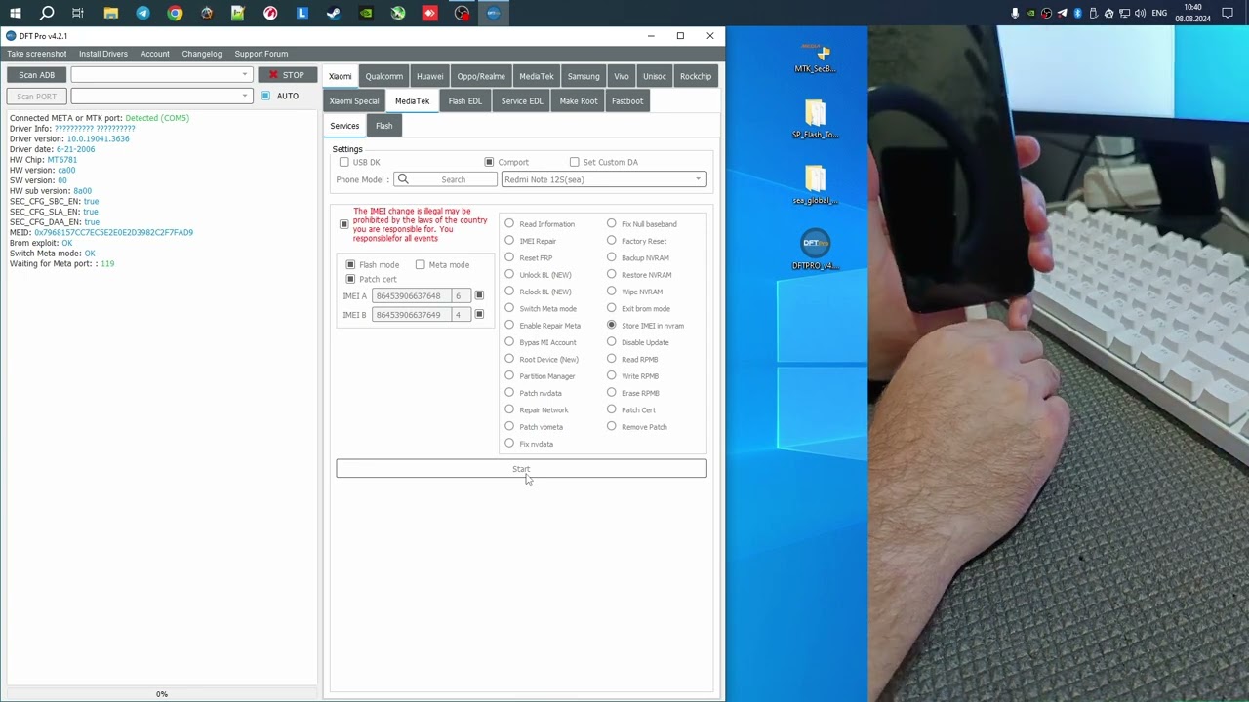Image resolution: width=1249 pixels, height=702 pixels.
Task: Toggle IMEI change warning checkbox
Action: click(x=343, y=225)
